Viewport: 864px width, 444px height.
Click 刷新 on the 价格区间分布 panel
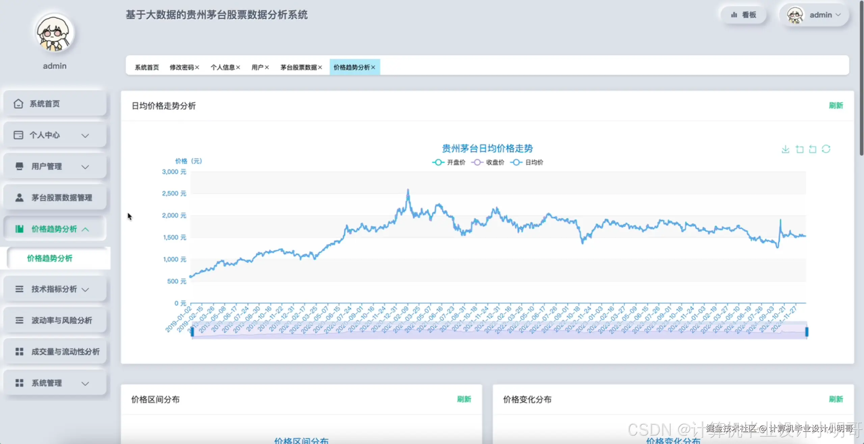coord(464,399)
